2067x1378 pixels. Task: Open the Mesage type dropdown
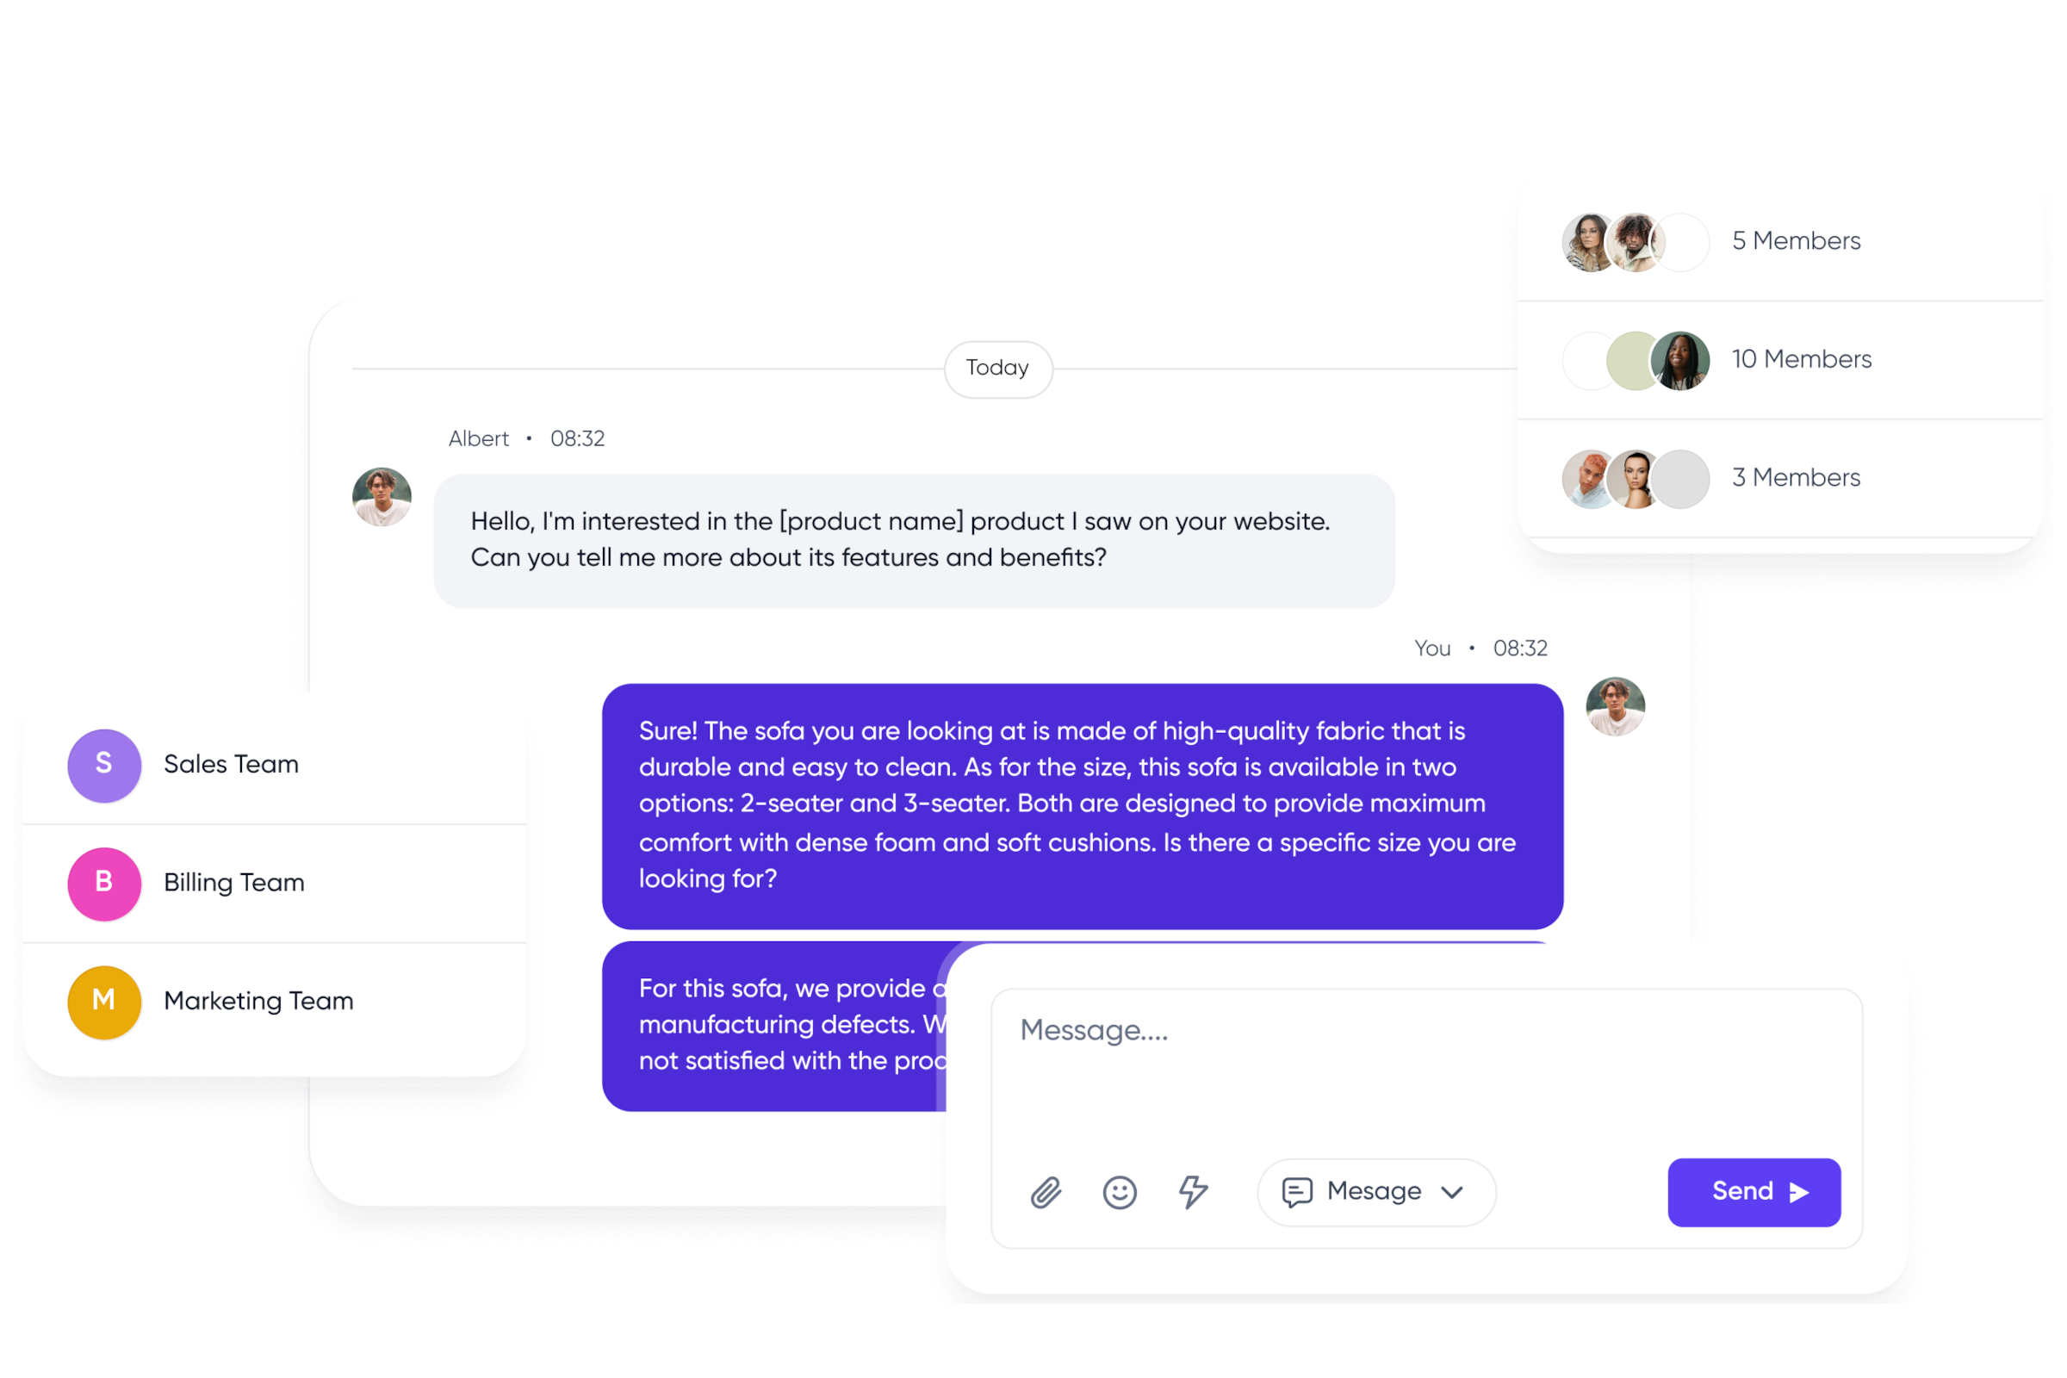pyautogui.click(x=1376, y=1192)
